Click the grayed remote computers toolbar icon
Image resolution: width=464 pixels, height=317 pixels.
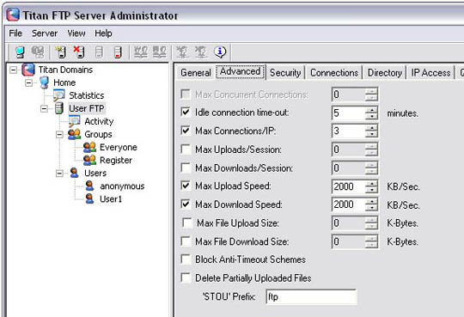point(38,52)
